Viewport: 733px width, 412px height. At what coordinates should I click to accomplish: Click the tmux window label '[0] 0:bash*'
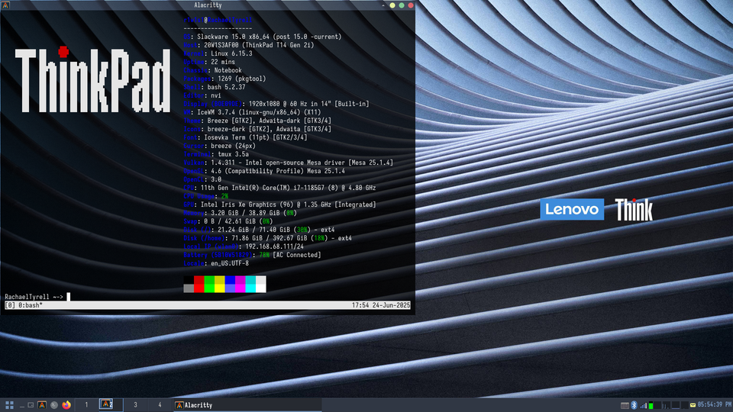[24, 305]
